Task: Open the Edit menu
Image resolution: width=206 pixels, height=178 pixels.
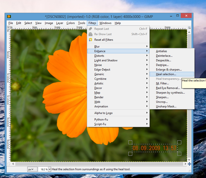Action: click(19, 23)
